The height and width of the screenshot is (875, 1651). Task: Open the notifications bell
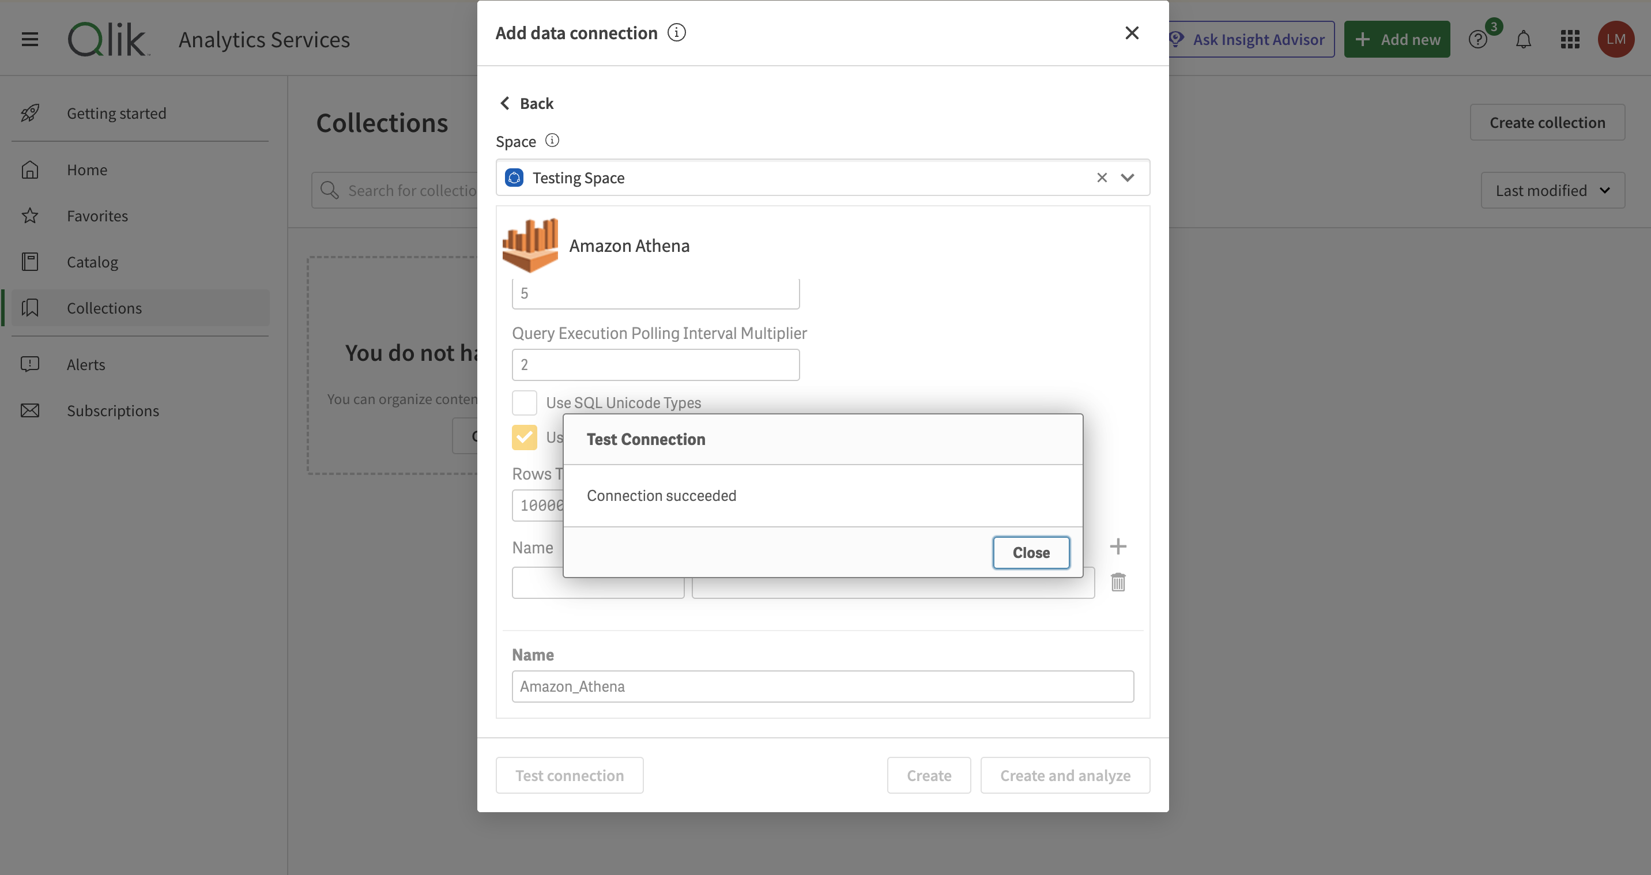pos(1524,40)
